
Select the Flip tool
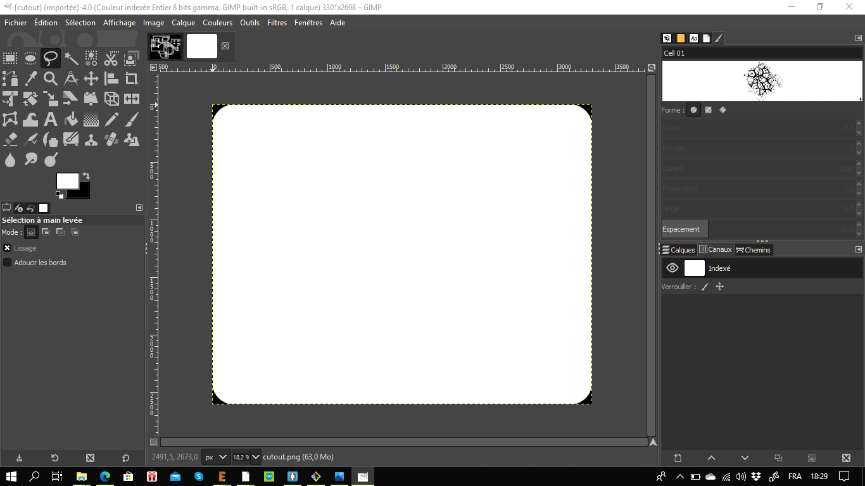coord(132,99)
